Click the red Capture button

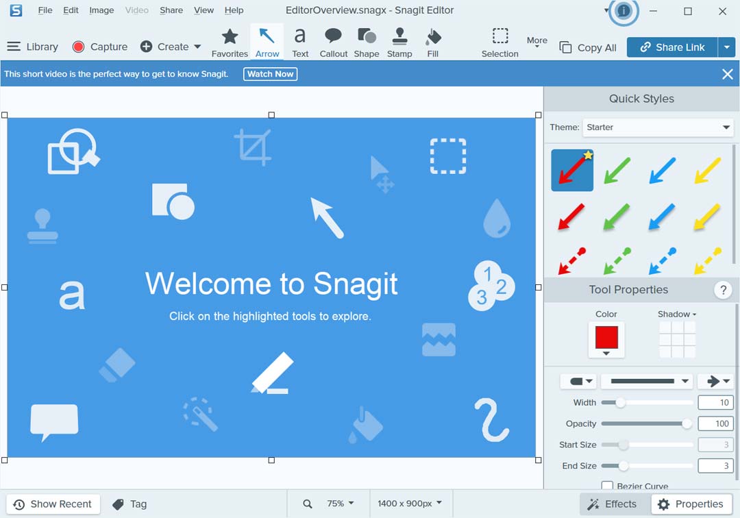(100, 47)
